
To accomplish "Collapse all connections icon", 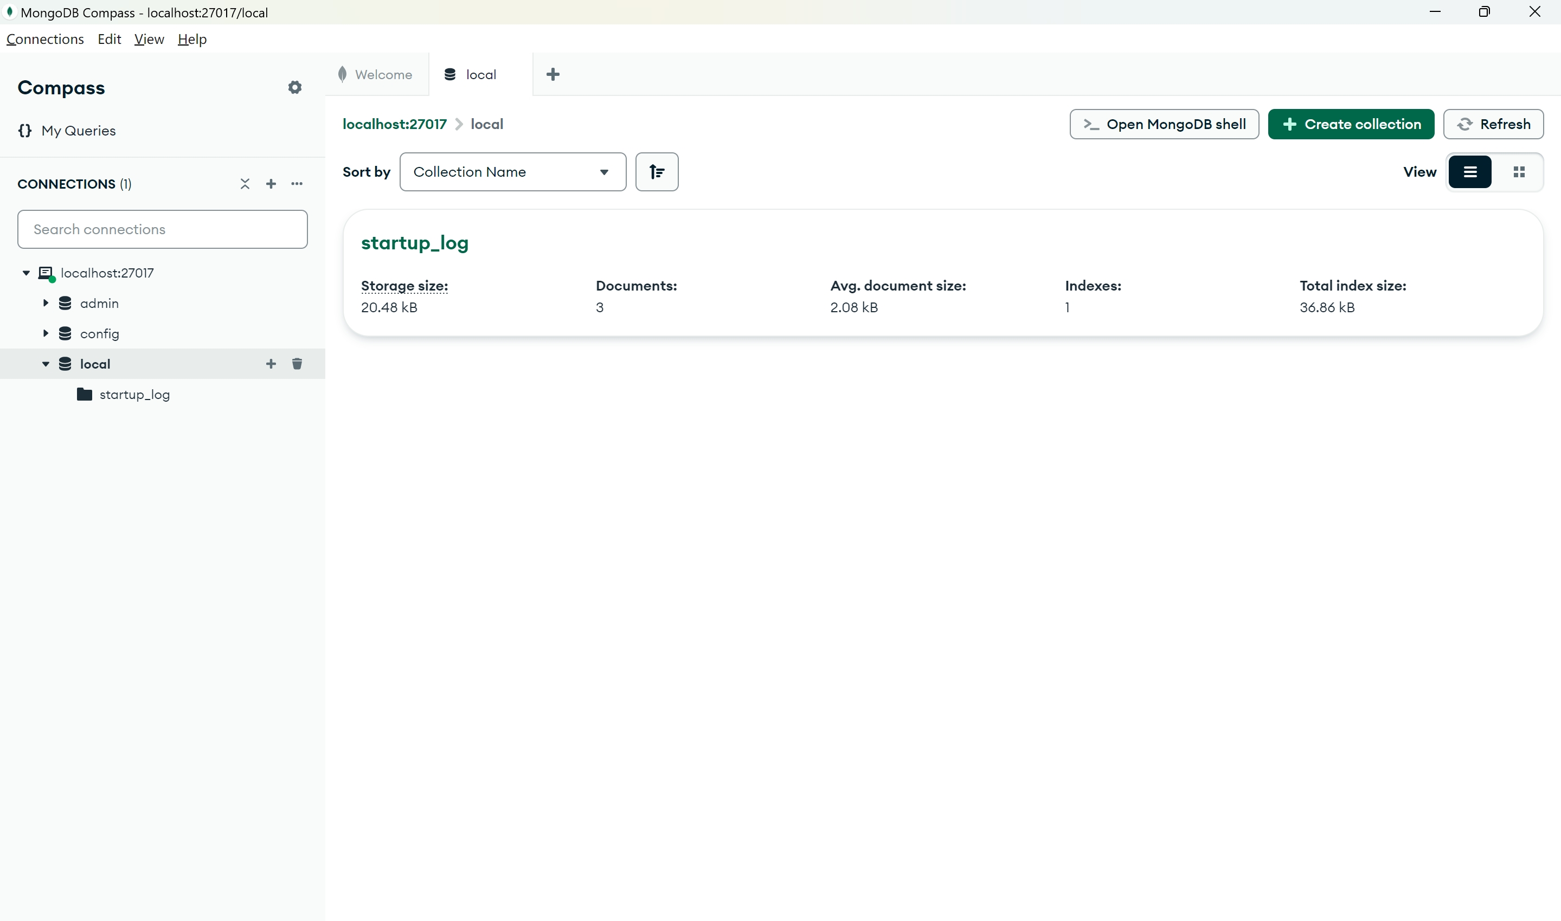I will [x=245, y=184].
